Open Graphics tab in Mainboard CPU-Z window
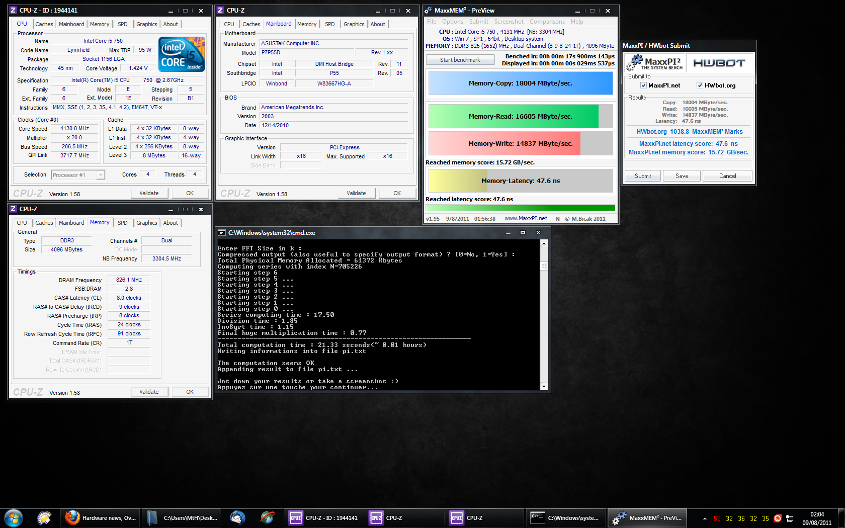 (354, 24)
